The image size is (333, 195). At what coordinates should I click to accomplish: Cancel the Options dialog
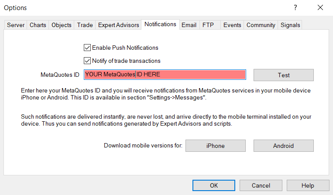[261, 185]
